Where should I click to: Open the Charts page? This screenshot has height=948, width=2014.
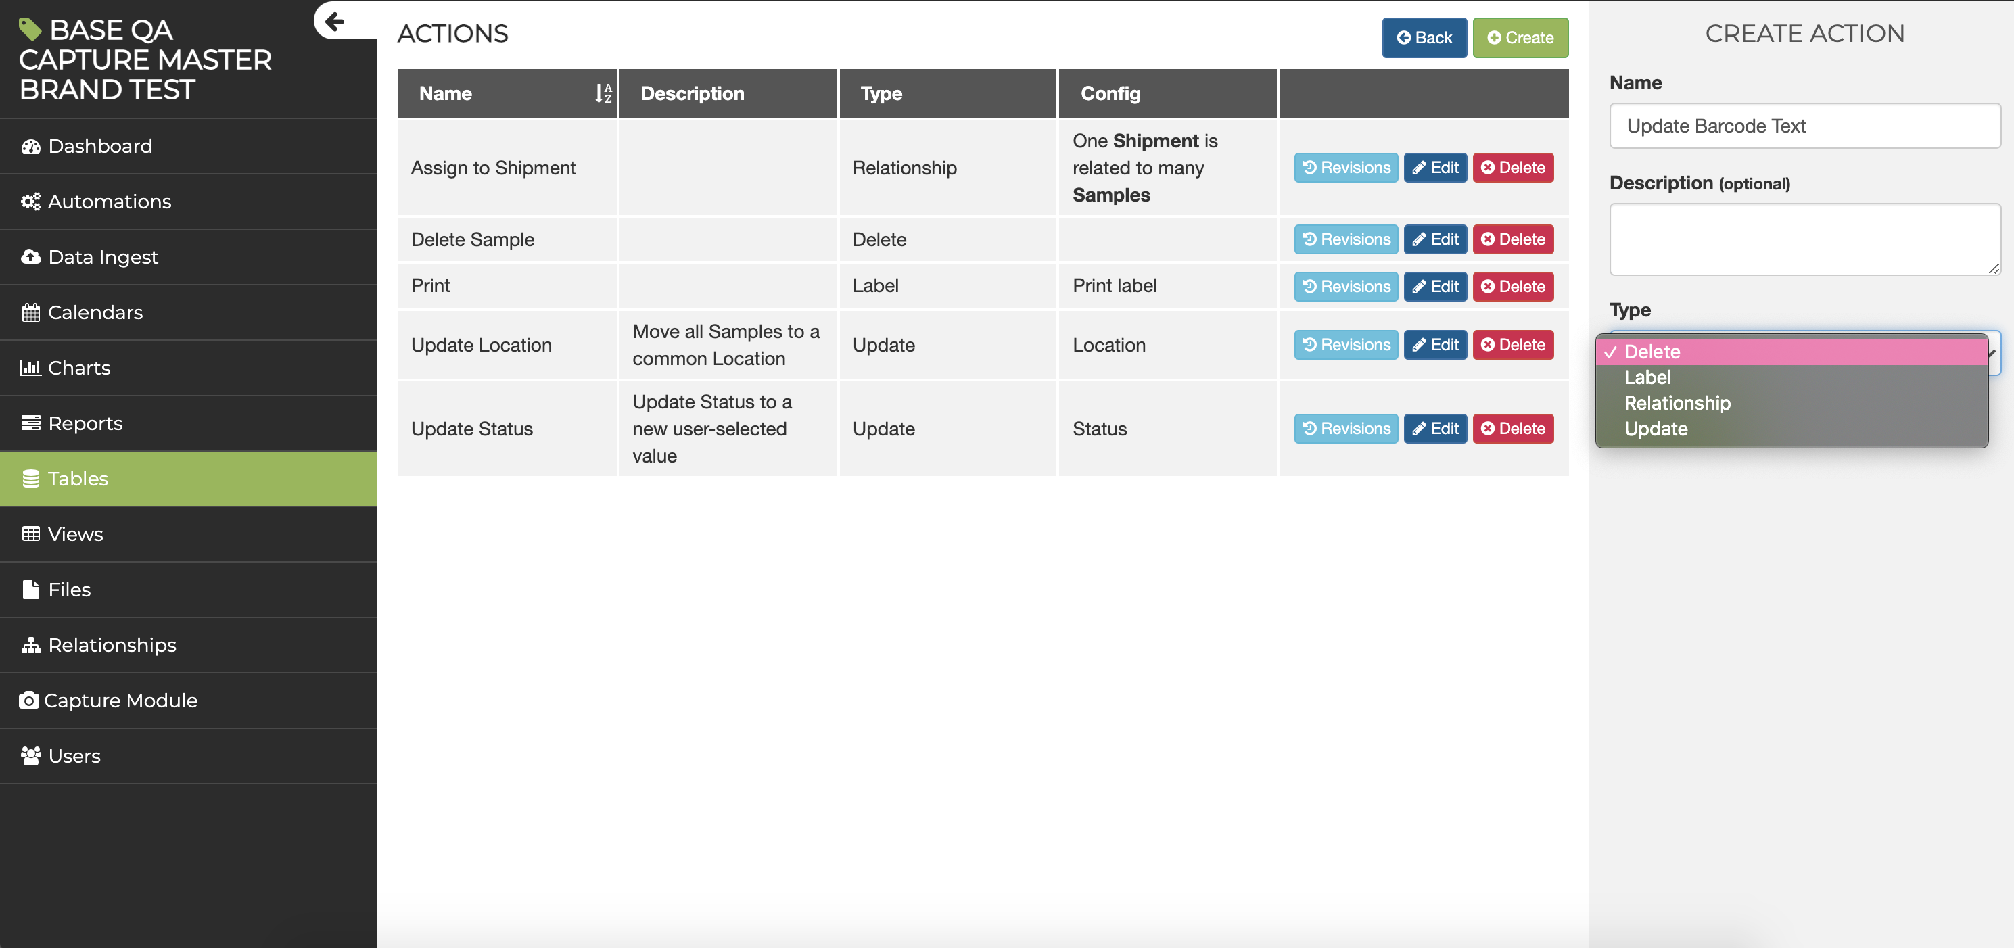(79, 368)
